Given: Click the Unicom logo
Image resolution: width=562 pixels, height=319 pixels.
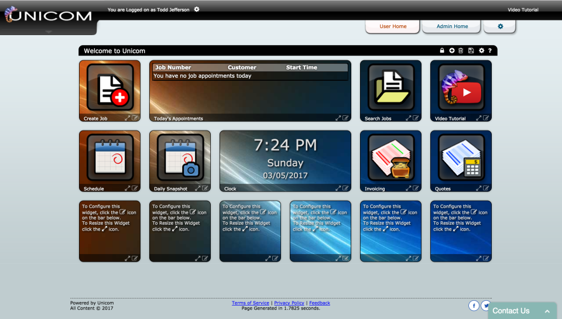Looking at the screenshot, I should [48, 15].
